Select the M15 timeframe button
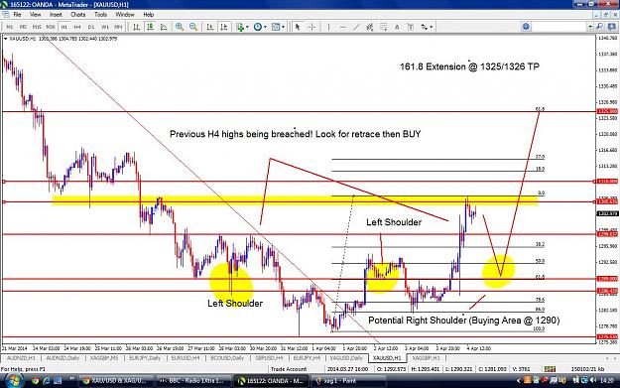 [37, 27]
